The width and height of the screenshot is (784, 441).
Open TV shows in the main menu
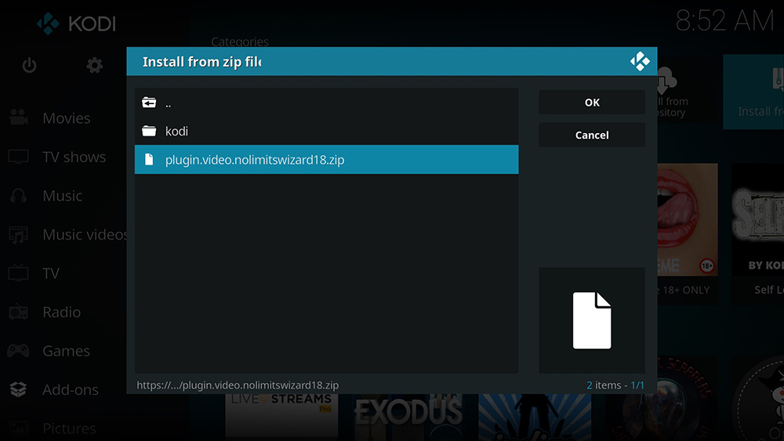[x=74, y=157]
